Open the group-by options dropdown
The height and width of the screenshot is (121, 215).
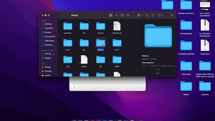point(140,15)
